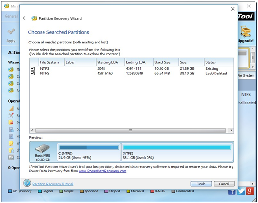Click the 65.64 MB used size value
Image resolution: width=258 pixels, height=203 pixels.
(162, 74)
